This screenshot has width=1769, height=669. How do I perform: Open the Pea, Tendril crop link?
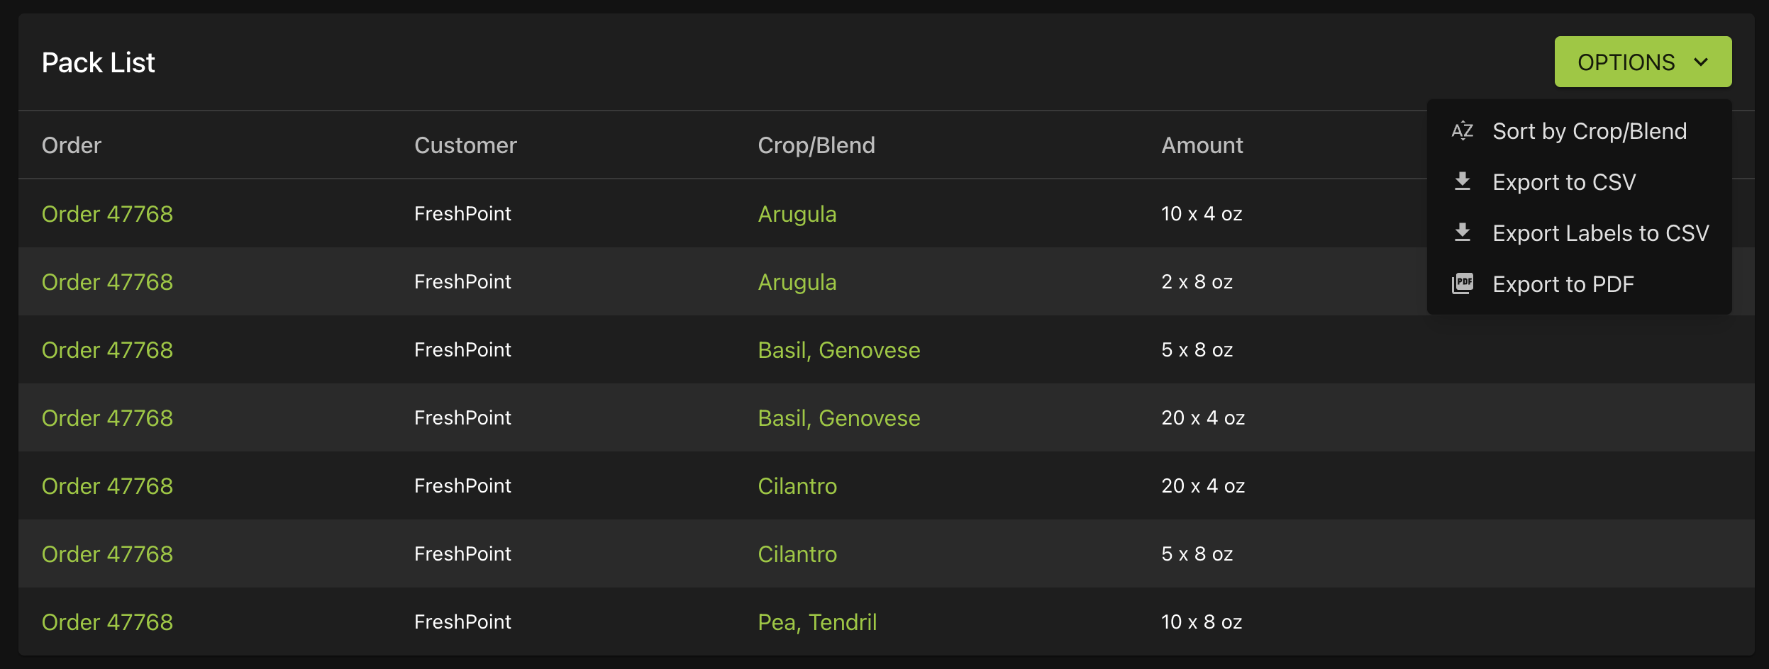[817, 622]
